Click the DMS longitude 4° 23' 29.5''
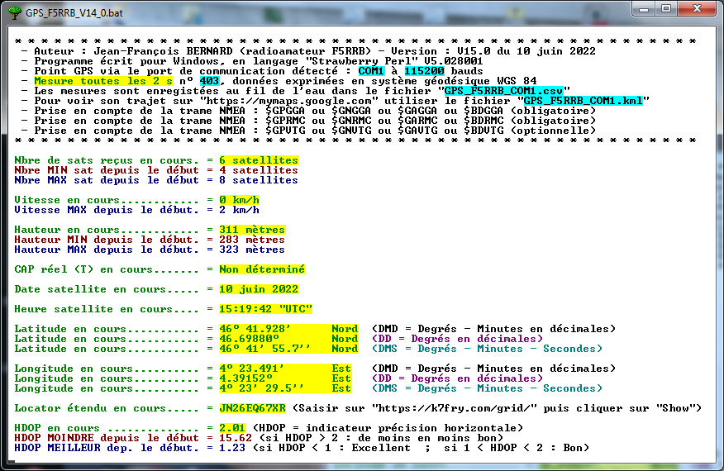This screenshot has width=724, height=471. 261,388
